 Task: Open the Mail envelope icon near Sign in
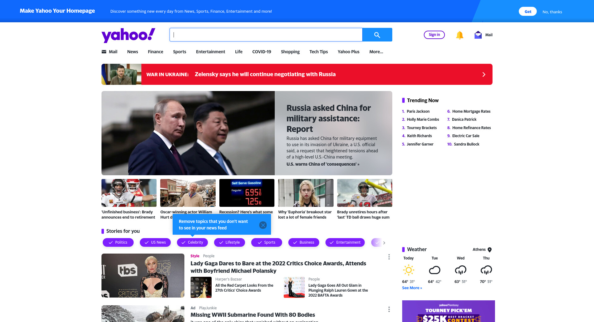coord(478,35)
